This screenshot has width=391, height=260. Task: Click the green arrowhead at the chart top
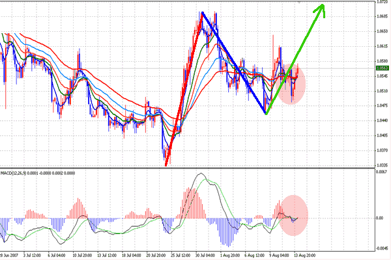(320, 10)
